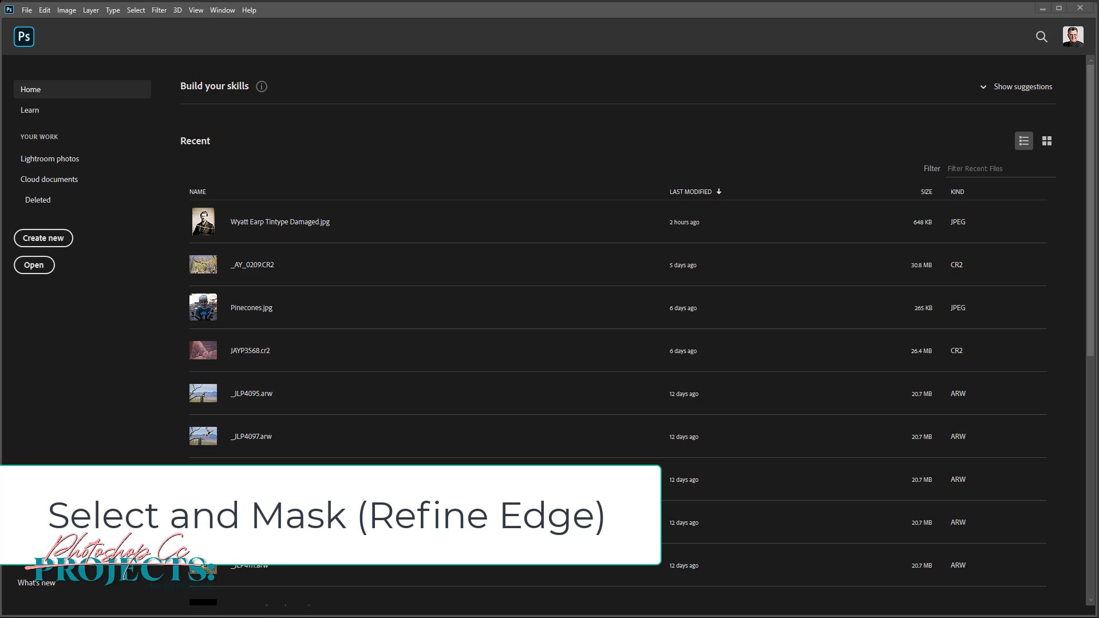Switch Recent files to grid view
1099x618 pixels.
pos(1046,140)
